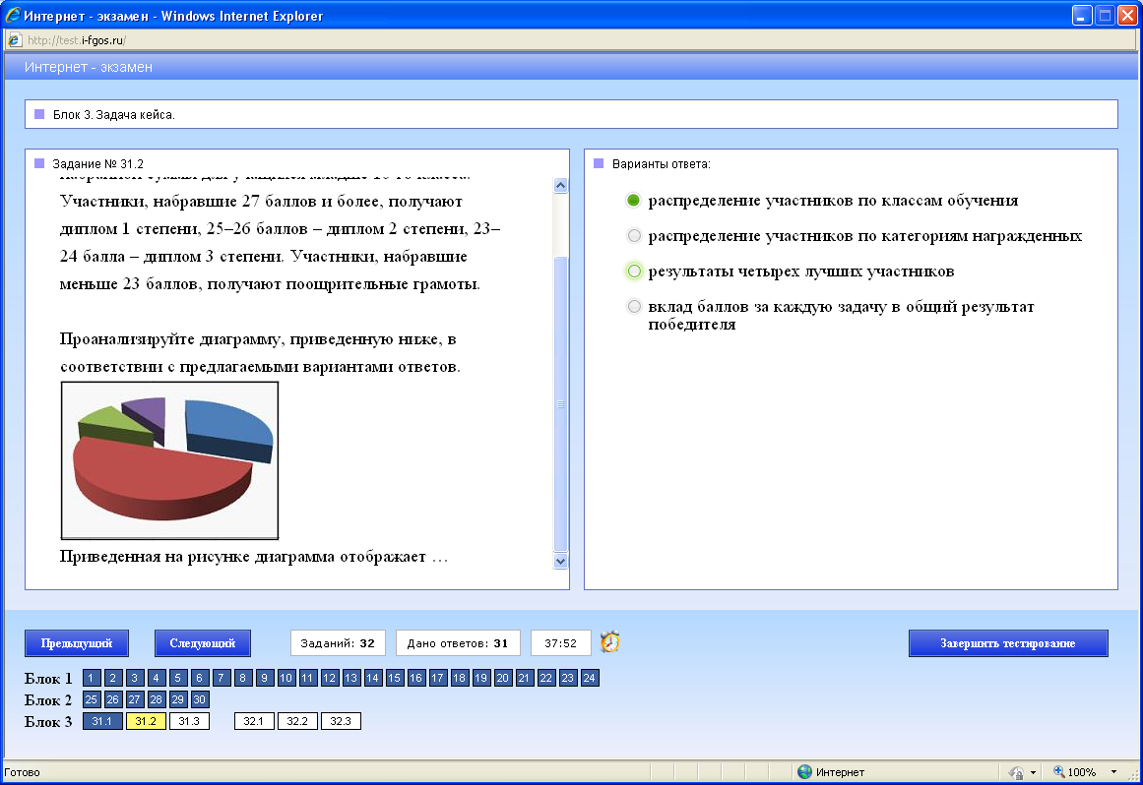
Task: Open question 27 in Блок 2
Action: pos(134,699)
